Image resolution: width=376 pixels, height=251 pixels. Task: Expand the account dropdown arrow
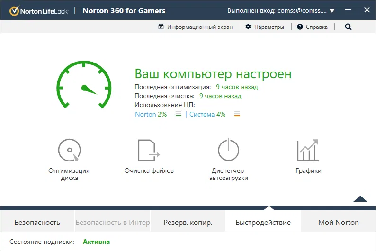332,11
